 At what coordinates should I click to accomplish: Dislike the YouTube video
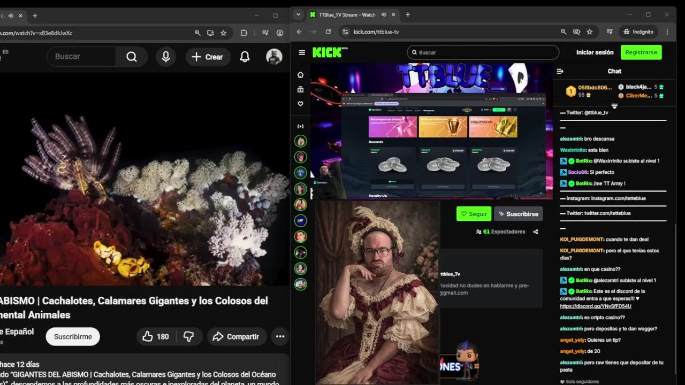click(188, 336)
